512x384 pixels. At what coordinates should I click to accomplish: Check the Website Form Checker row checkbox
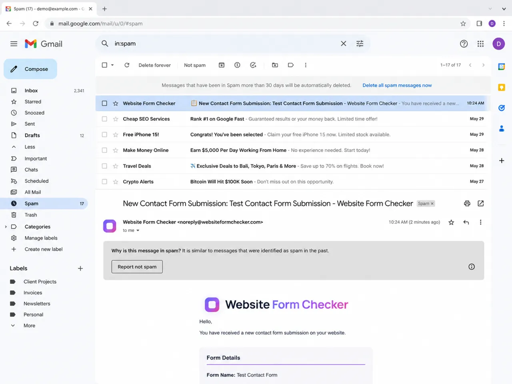click(x=104, y=103)
